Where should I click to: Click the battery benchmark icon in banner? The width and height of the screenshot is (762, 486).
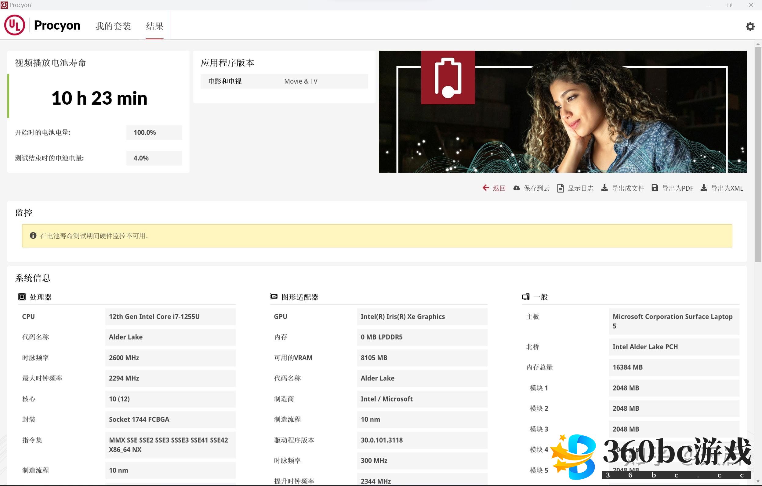pyautogui.click(x=448, y=77)
